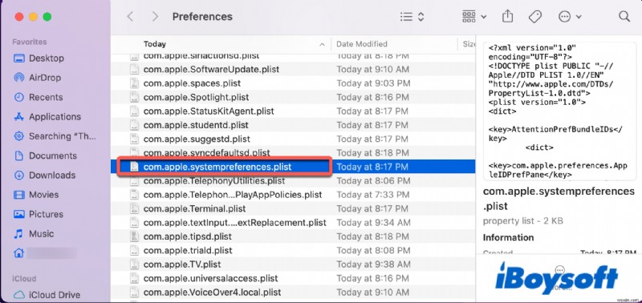This screenshot has height=303, width=642.
Task: Open the list view switcher
Action: (412, 17)
